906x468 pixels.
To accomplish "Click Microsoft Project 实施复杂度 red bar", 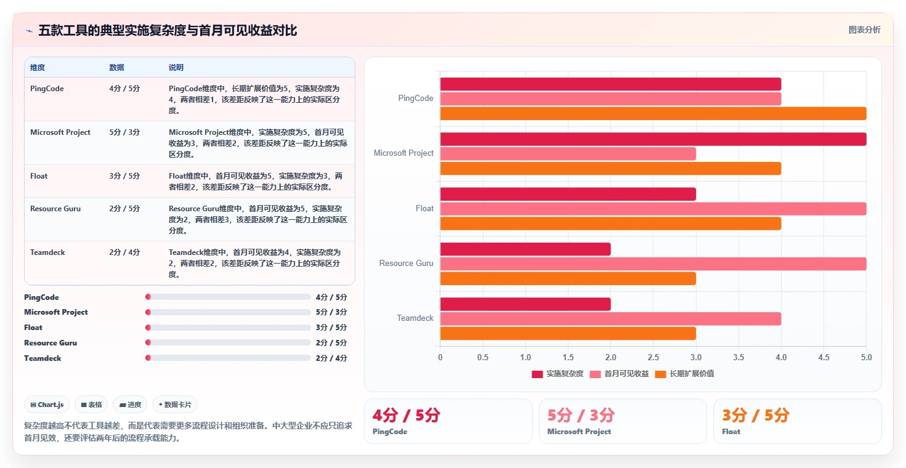I will point(653,139).
